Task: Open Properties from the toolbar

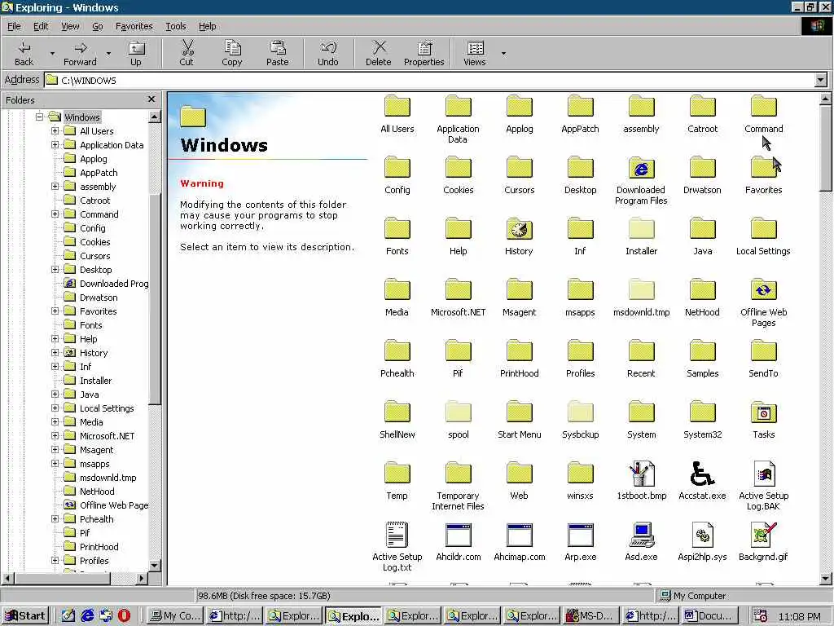Action: [x=424, y=53]
